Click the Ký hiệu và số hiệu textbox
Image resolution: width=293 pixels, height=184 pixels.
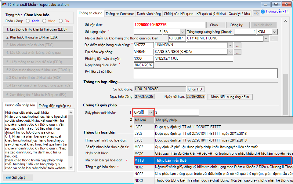tap(205, 73)
